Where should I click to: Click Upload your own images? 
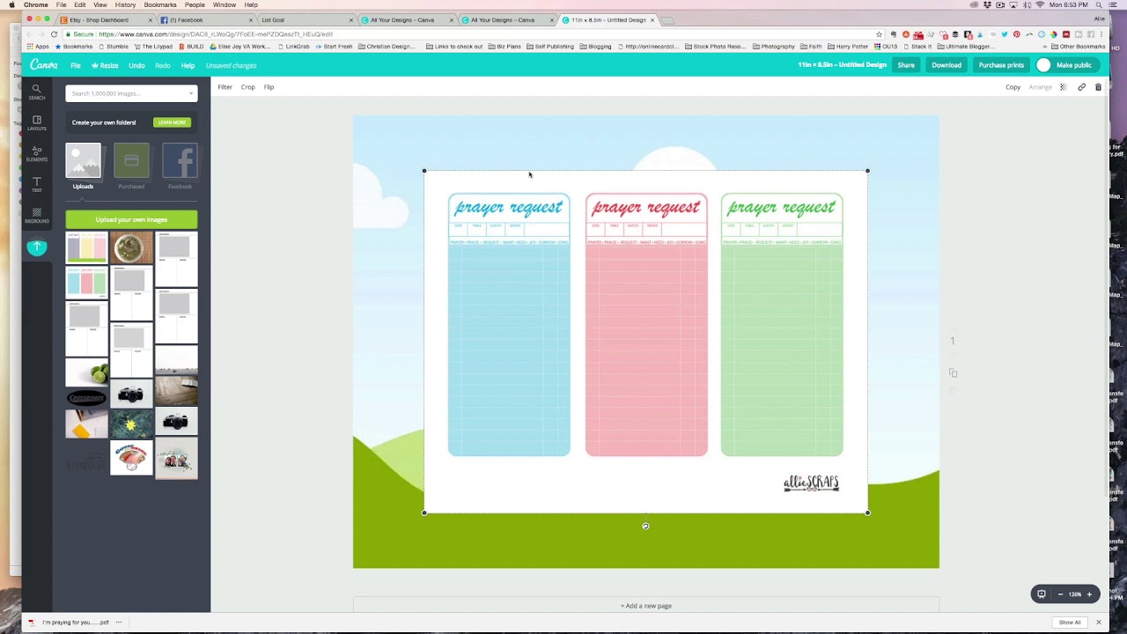click(x=131, y=219)
